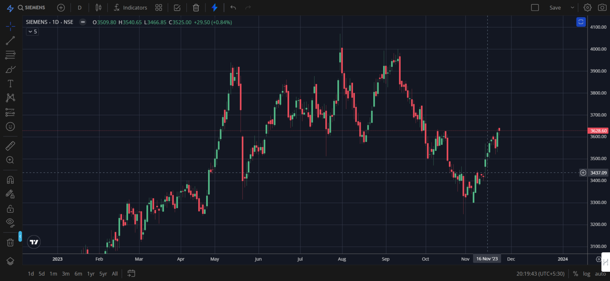Select the prediction and measurement tool
The width and height of the screenshot is (610, 281).
(x=10, y=112)
